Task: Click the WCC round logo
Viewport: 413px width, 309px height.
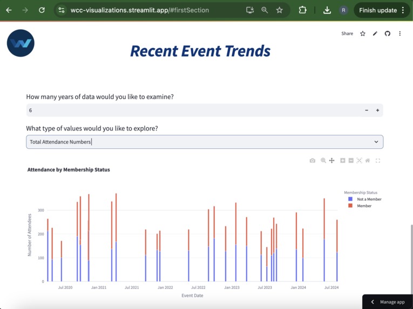Action: tap(21, 43)
